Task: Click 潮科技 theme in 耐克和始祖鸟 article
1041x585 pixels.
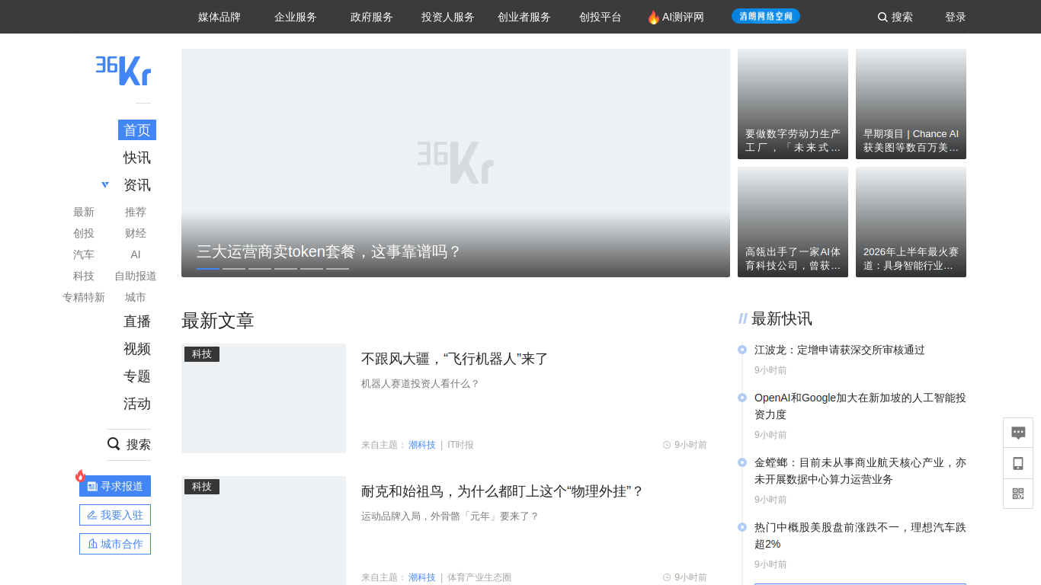Action: pyautogui.click(x=422, y=577)
